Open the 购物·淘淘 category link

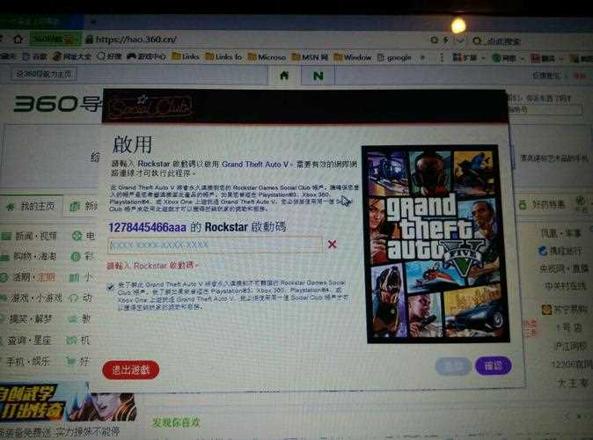(x=35, y=256)
